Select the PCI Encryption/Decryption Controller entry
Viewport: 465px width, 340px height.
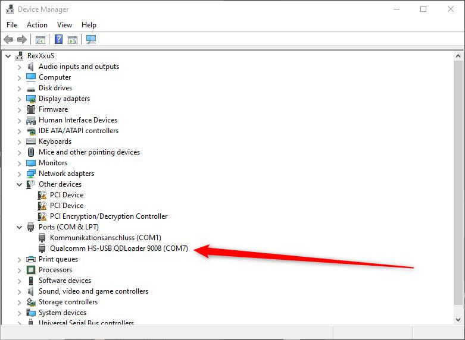(108, 216)
